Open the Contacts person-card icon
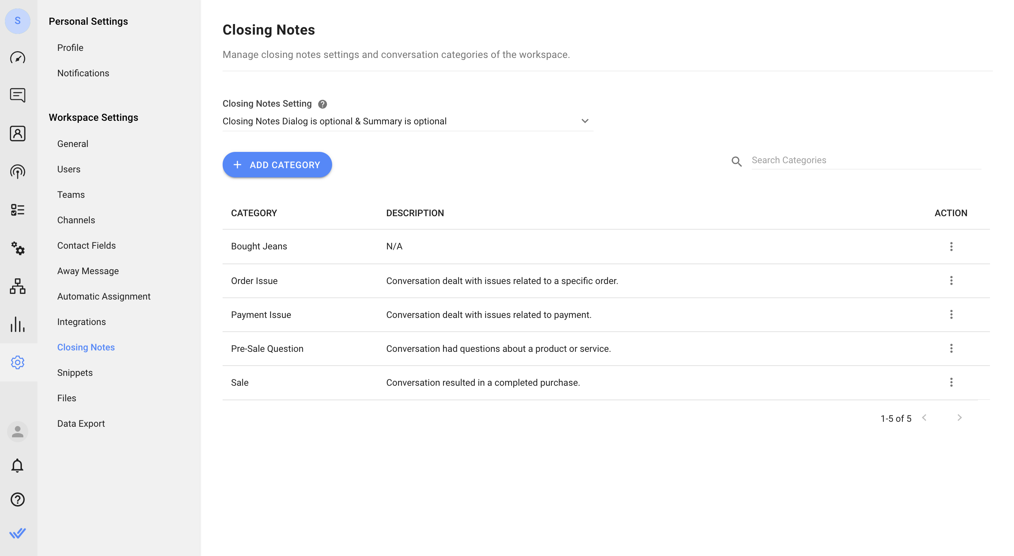 pyautogui.click(x=17, y=134)
